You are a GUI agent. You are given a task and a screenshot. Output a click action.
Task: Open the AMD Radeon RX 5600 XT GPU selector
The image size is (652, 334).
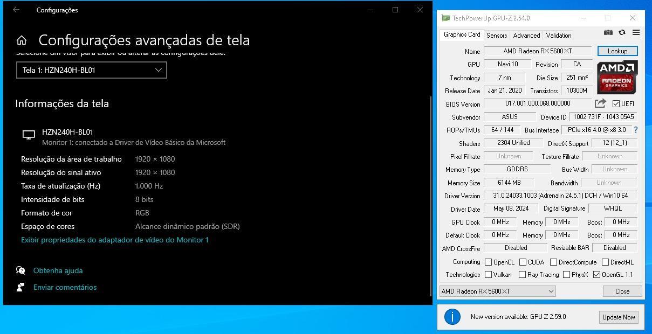497,291
